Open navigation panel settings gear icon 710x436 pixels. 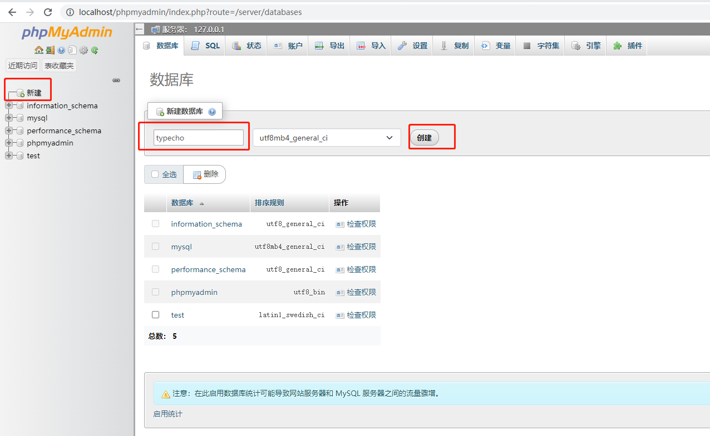pyautogui.click(x=83, y=50)
